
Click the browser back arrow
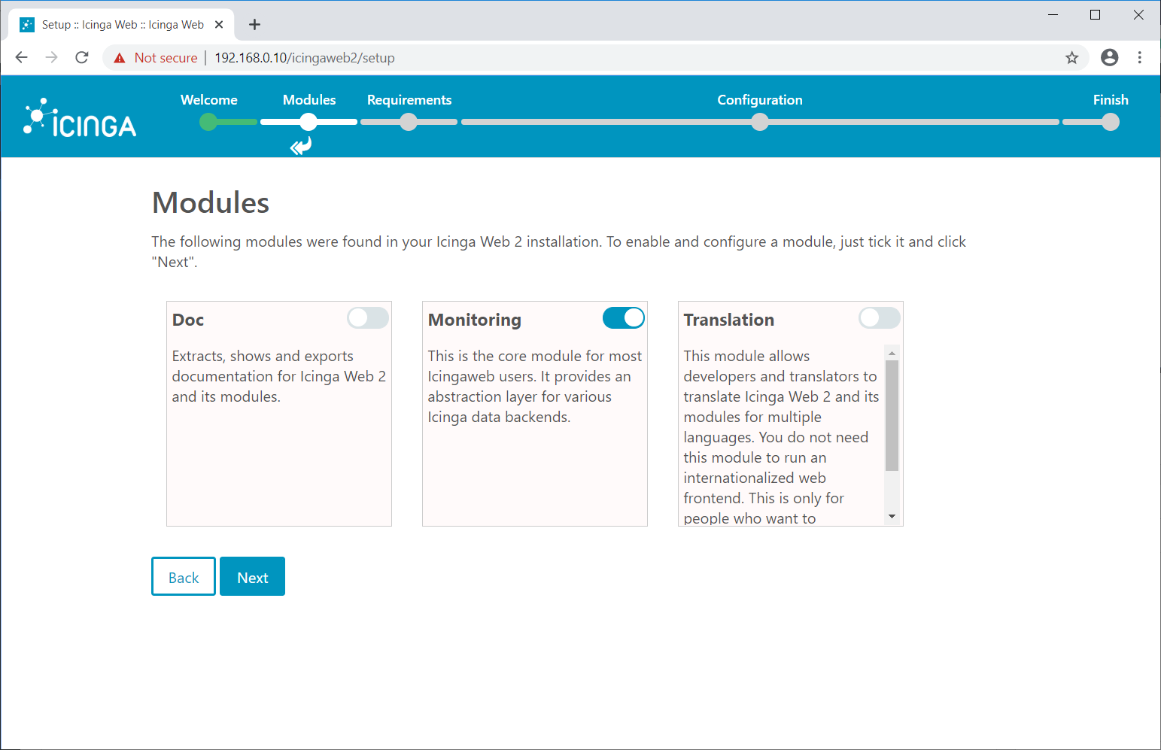click(21, 57)
